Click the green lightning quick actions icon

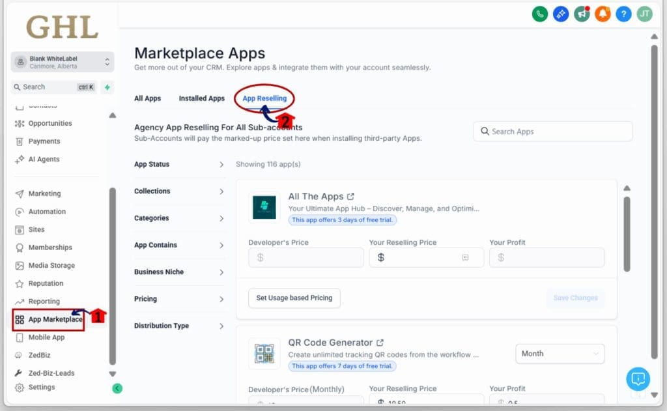click(107, 87)
